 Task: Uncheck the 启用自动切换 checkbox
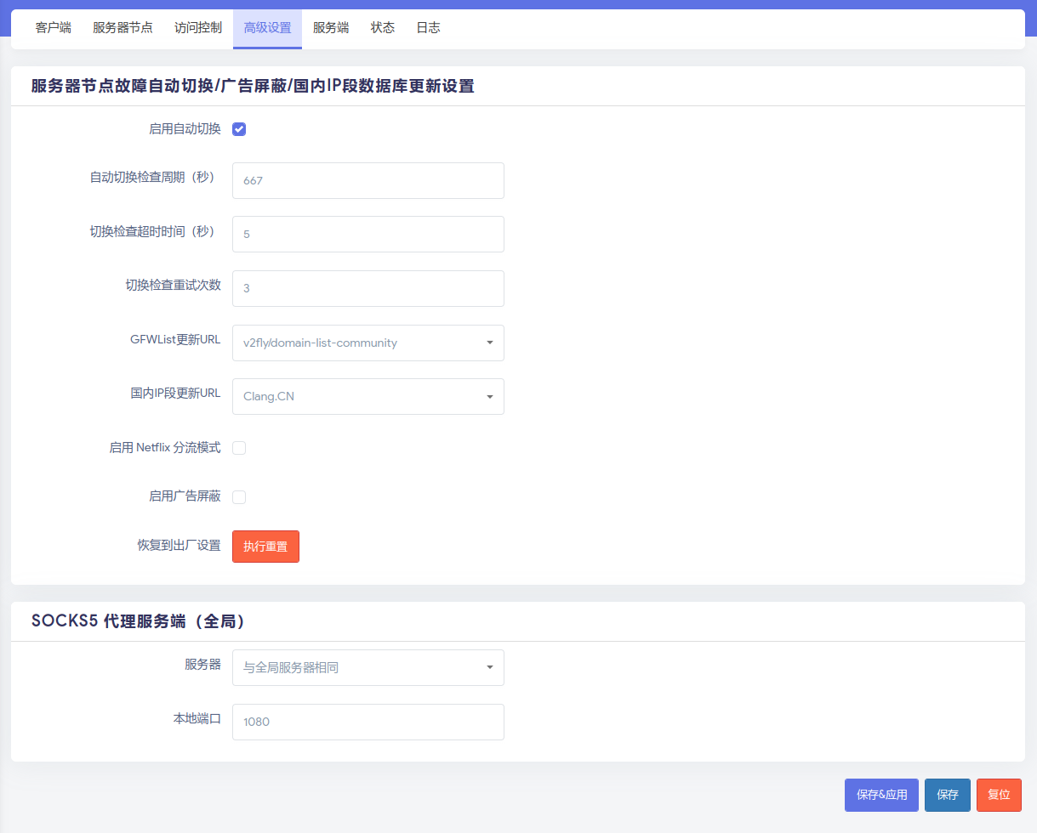[x=239, y=129]
